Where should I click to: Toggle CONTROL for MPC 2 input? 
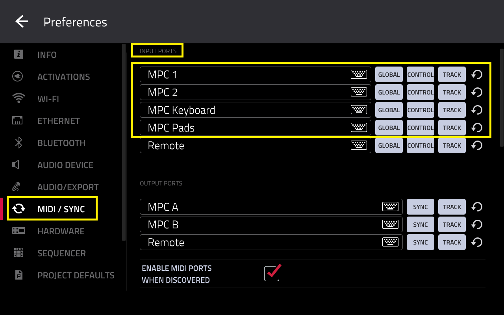tap(421, 92)
